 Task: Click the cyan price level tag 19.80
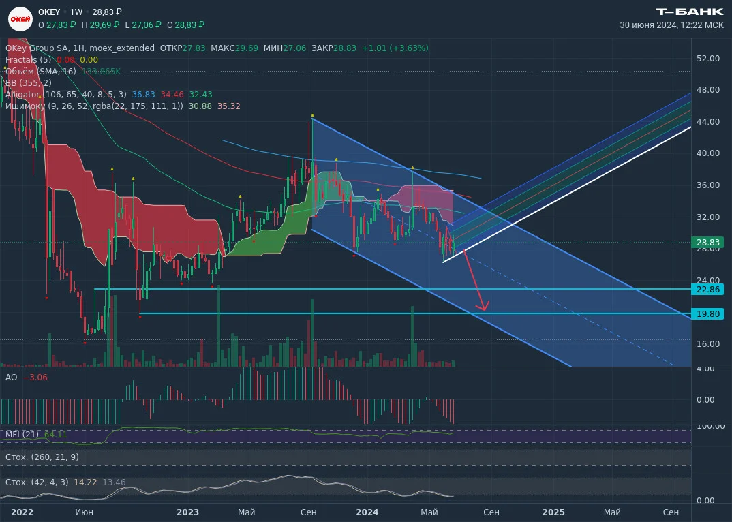click(707, 313)
